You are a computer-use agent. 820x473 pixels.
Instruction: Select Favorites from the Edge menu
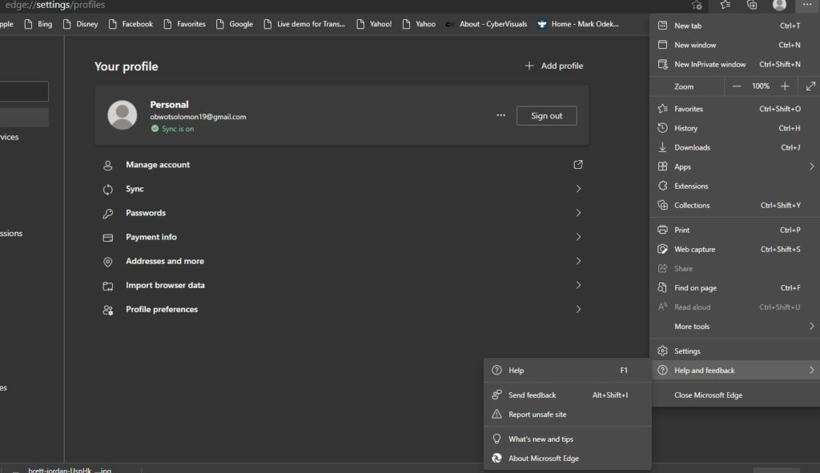click(735, 109)
